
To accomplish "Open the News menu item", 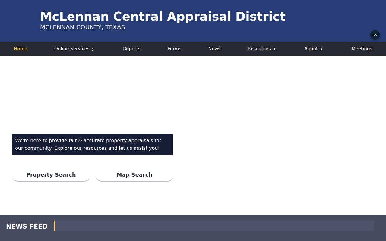I will coord(214,49).
